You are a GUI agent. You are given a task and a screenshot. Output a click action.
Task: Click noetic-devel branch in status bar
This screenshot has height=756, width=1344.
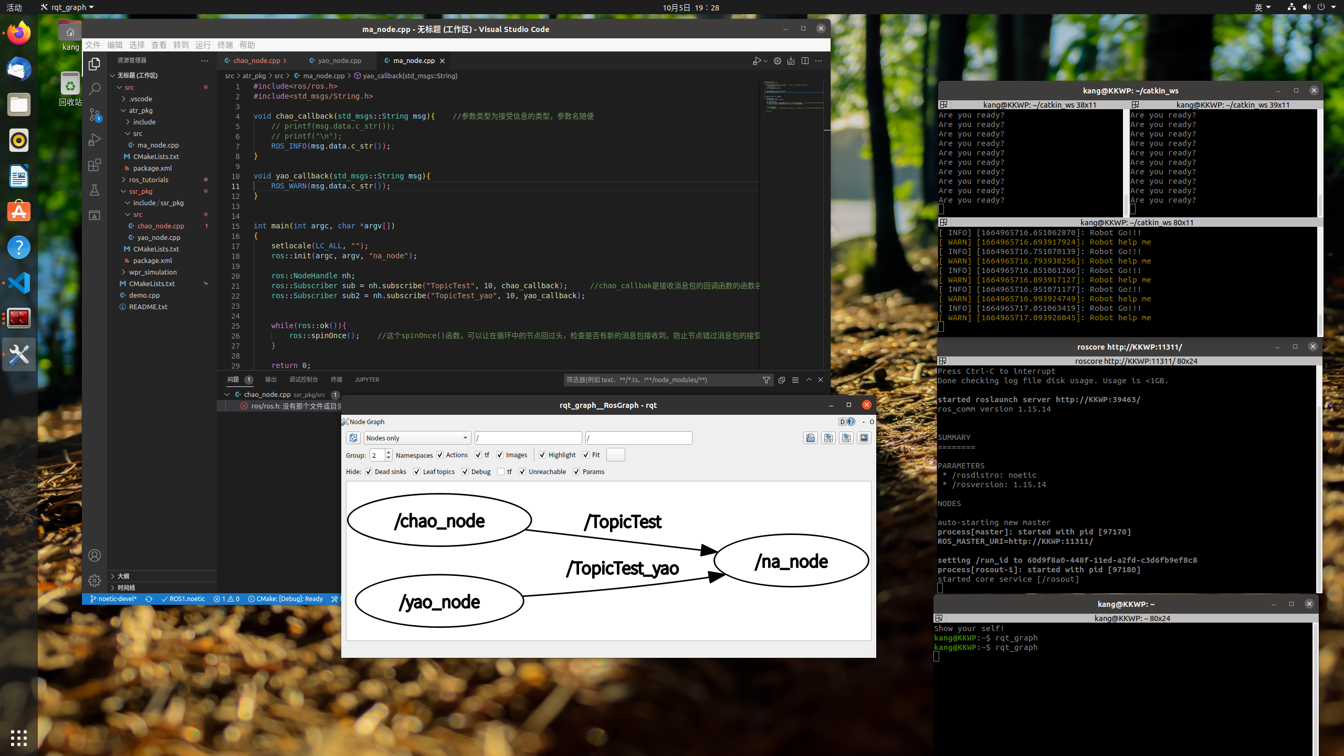click(113, 599)
